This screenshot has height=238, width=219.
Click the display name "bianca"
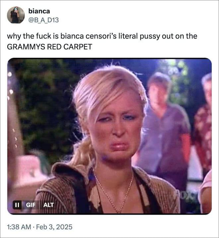tap(39, 11)
